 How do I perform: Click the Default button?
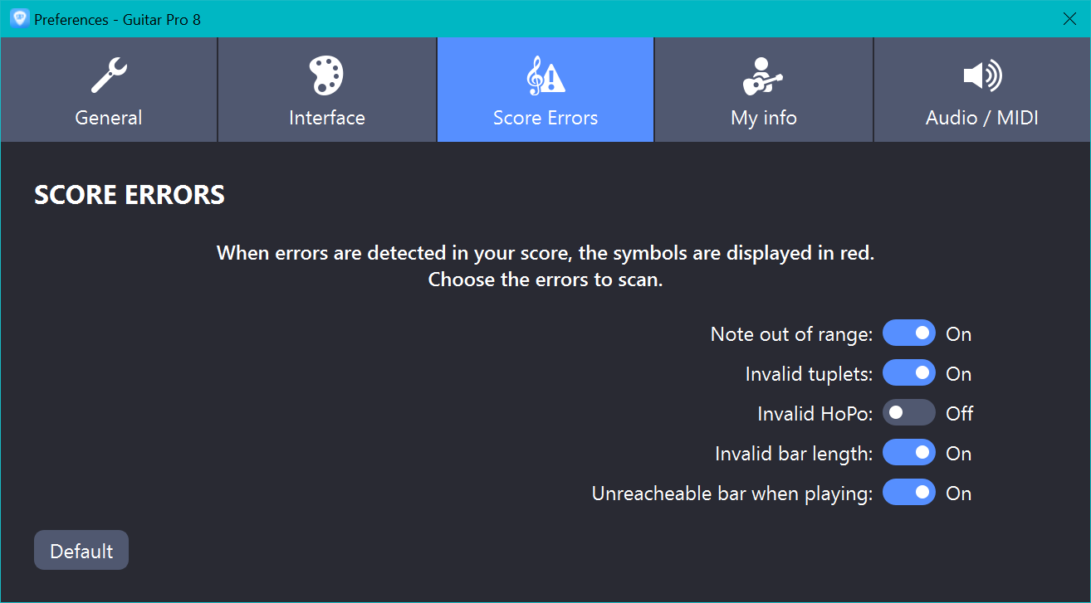coord(81,550)
